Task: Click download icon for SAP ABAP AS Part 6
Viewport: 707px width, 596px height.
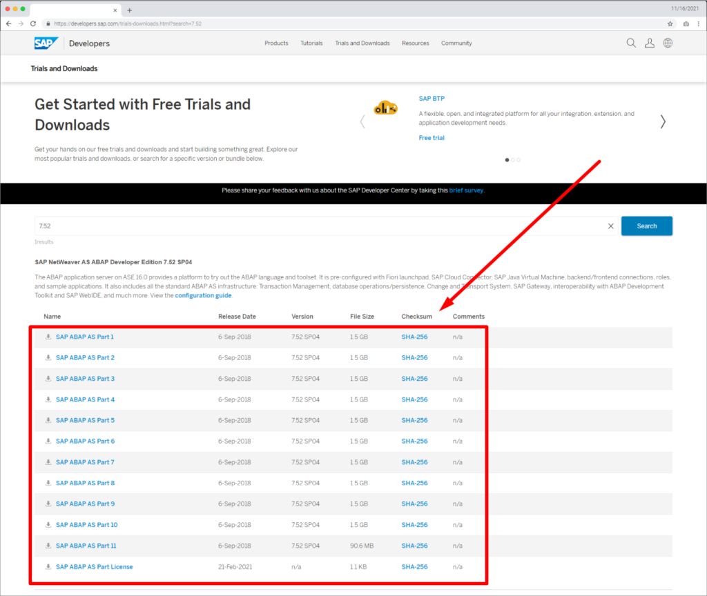Action: coord(48,441)
